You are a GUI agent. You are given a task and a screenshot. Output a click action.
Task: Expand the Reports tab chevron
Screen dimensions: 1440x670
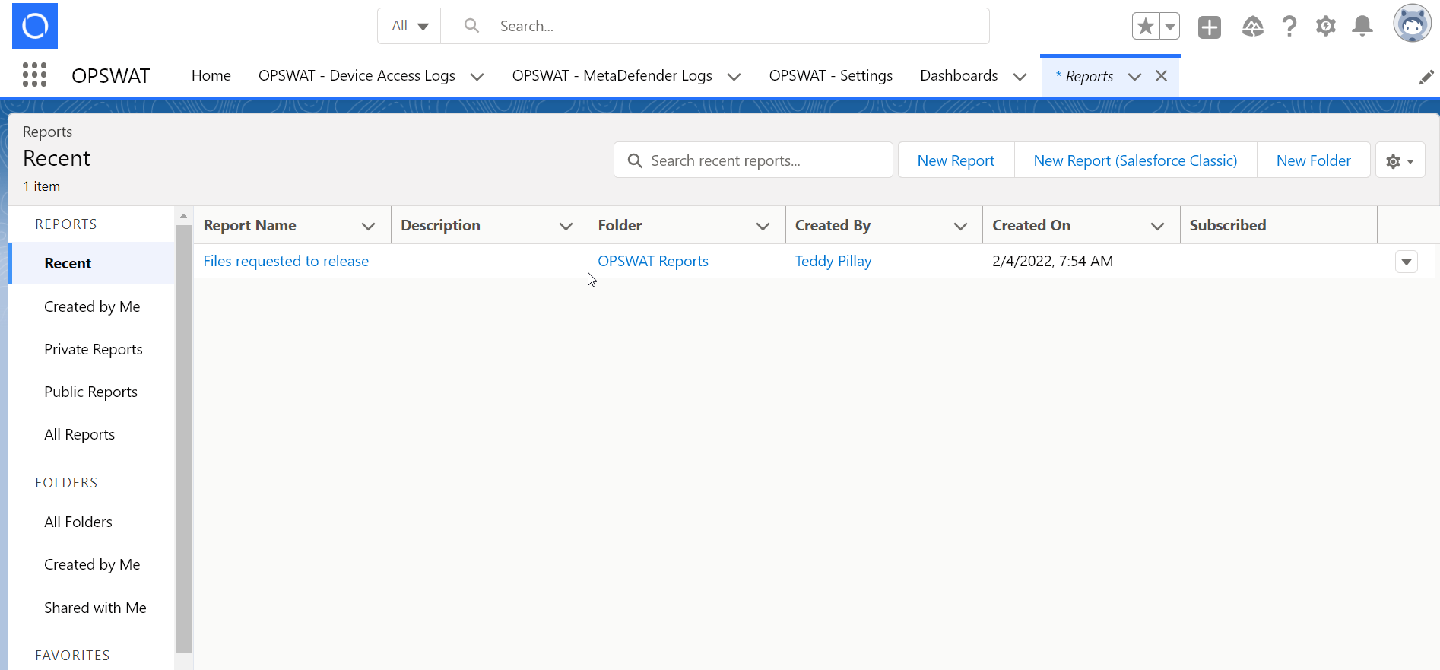coord(1134,76)
